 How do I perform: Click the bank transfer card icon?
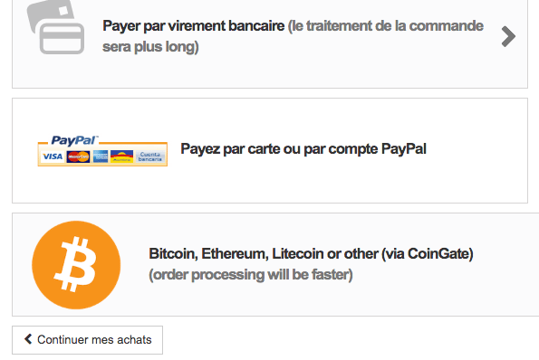pos(56,26)
